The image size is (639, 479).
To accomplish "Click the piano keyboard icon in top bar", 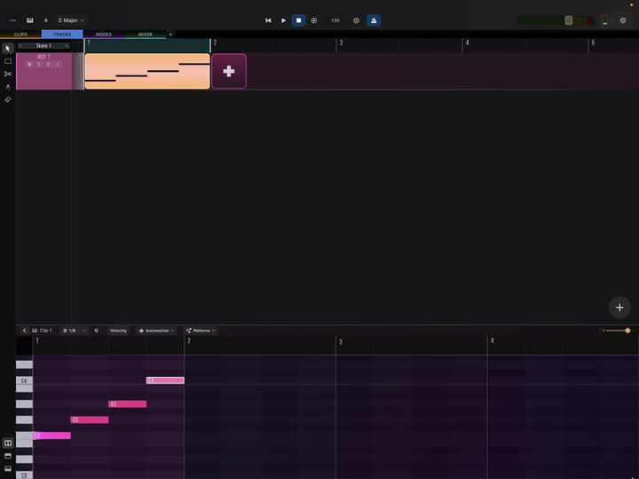I will tap(30, 20).
